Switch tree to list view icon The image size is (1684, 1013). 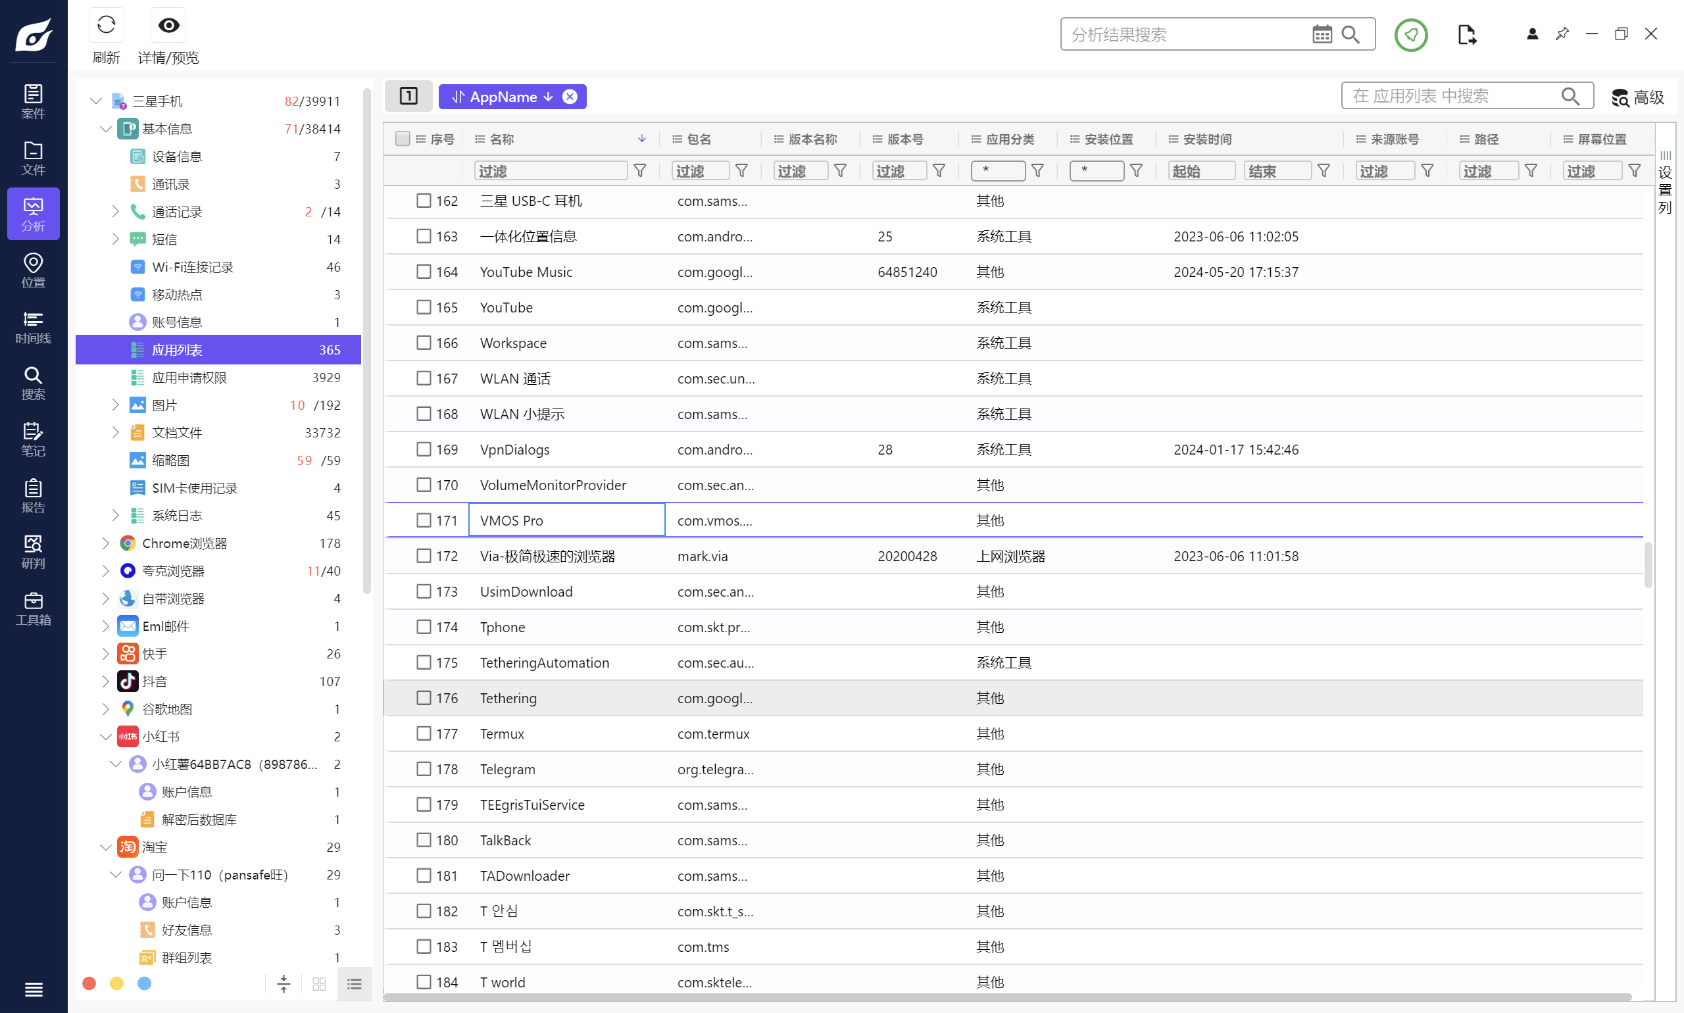click(x=355, y=983)
